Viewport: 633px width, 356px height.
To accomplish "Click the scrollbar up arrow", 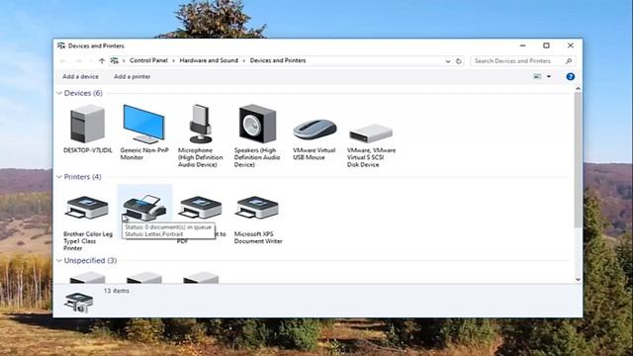I will pos(578,88).
